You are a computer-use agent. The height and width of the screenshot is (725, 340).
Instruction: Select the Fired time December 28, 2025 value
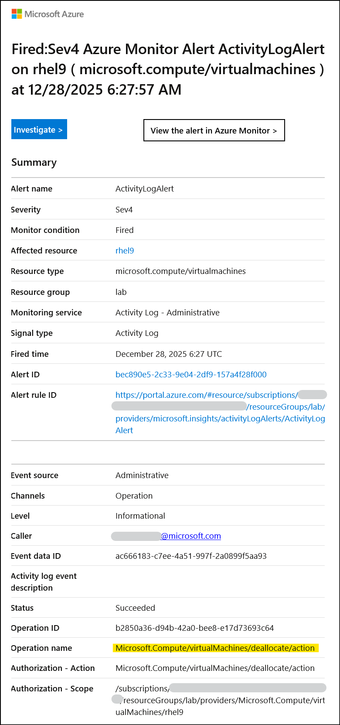[169, 354]
